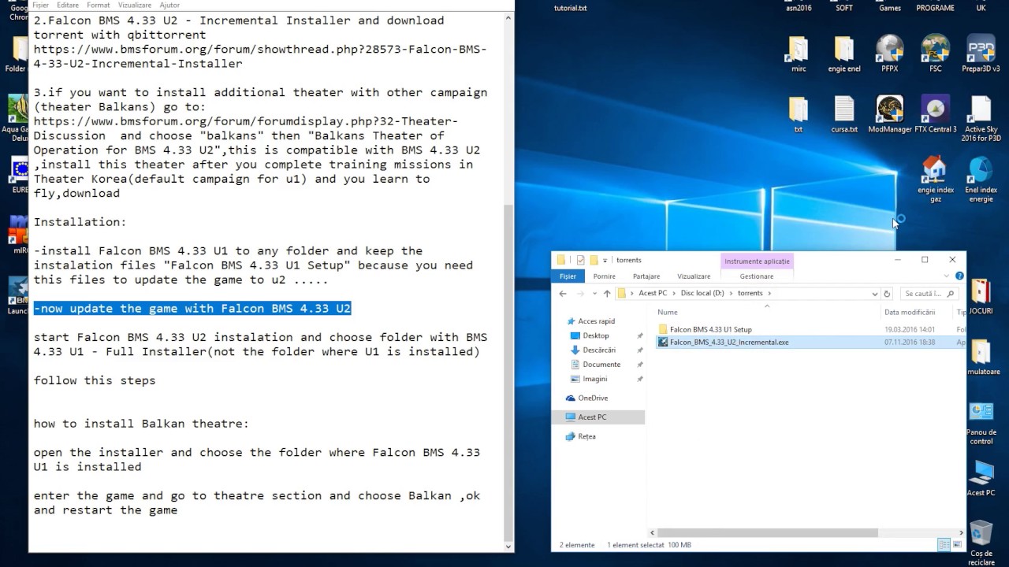Open OneDrive in the navigation pane
The image size is (1009, 567).
592,398
